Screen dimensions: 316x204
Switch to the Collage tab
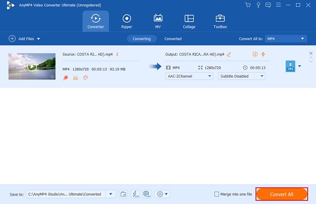click(189, 21)
